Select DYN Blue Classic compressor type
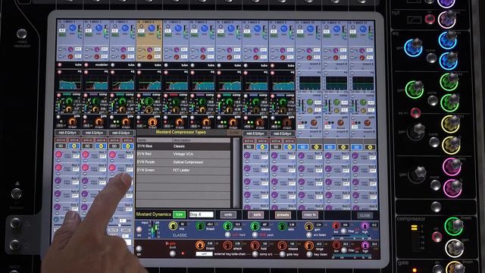The width and height of the screenshot is (485, 273). pos(183,146)
